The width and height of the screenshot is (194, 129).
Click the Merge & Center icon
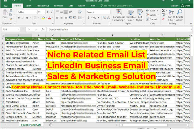coord(80,18)
